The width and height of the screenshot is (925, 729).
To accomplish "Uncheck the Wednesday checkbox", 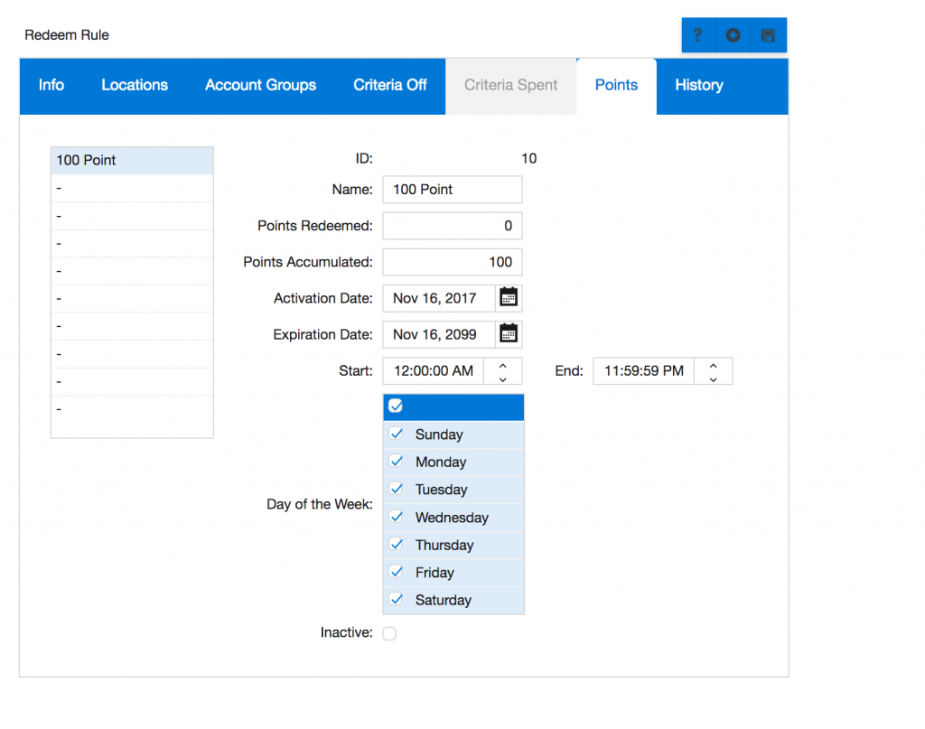I will coord(397,517).
